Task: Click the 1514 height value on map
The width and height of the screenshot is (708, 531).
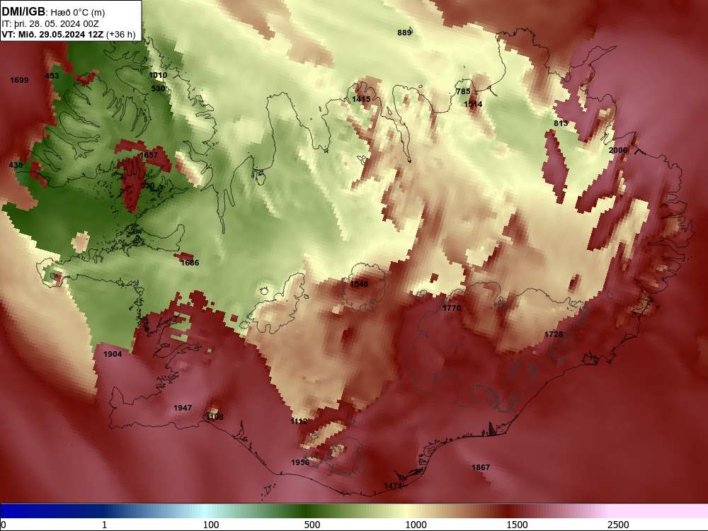Action: click(473, 104)
